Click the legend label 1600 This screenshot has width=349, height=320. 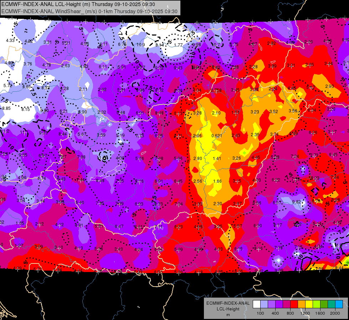coord(320,313)
